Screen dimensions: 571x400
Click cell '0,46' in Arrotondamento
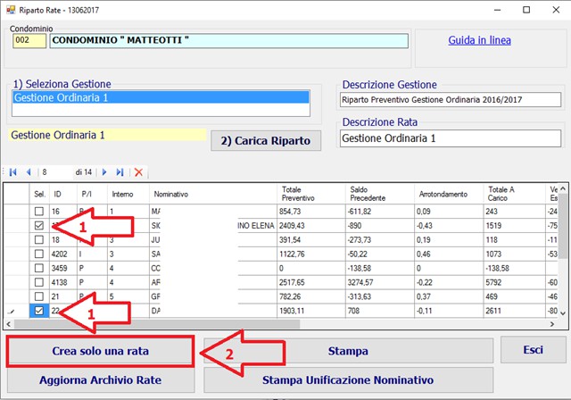pos(449,254)
